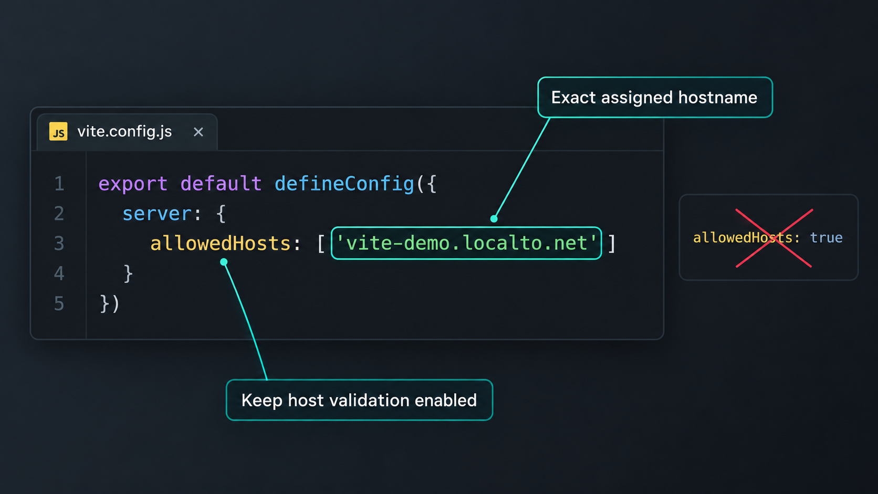The image size is (878, 494).
Task: Click the 'server' property key
Action: [x=157, y=214]
